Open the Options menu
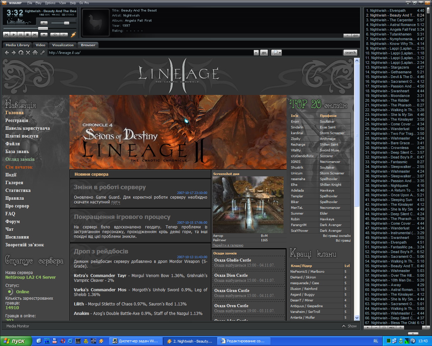Viewport: 432px width, 346px height. 50,3
